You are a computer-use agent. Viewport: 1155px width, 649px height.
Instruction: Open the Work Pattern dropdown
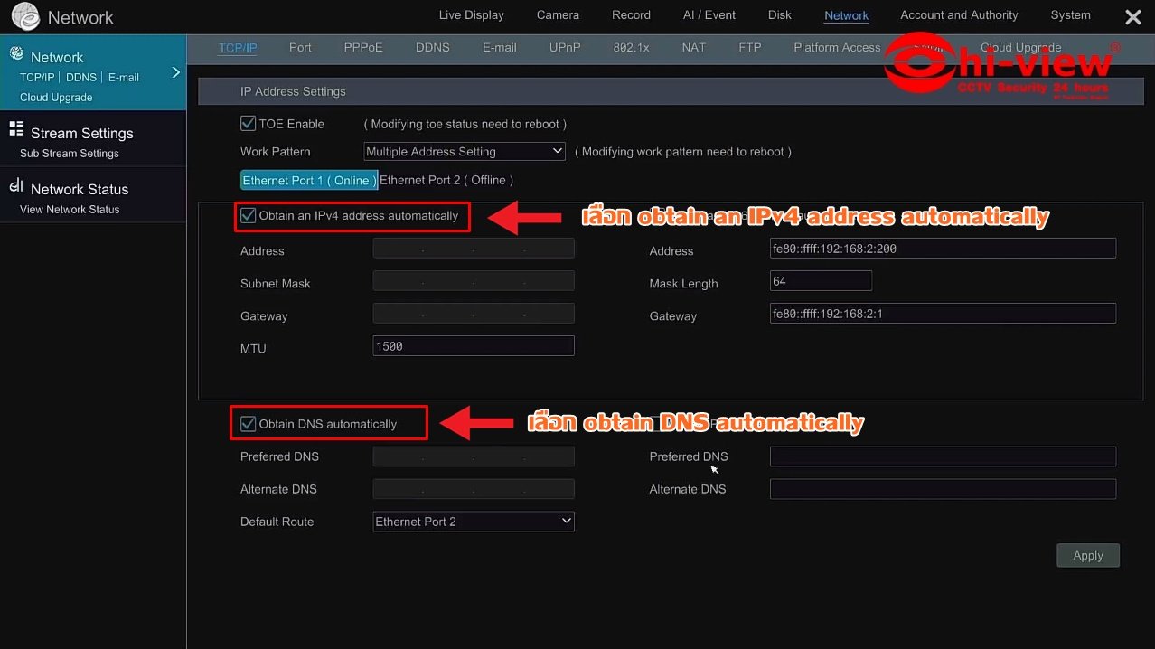[x=465, y=152]
